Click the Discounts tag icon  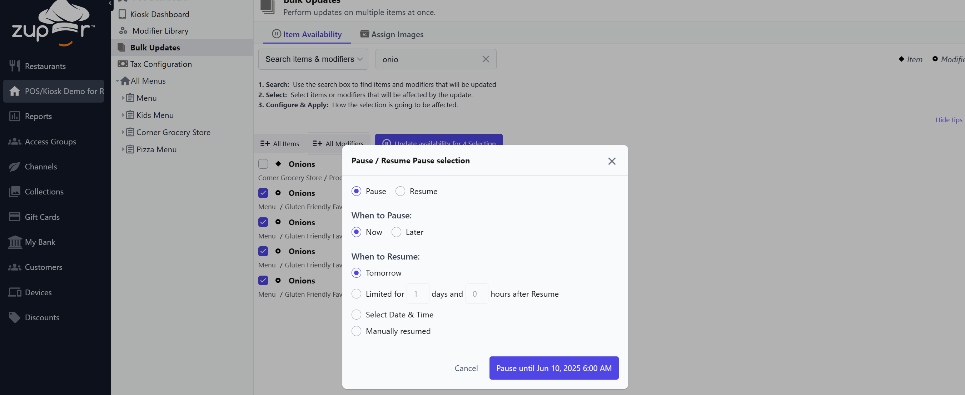14,317
